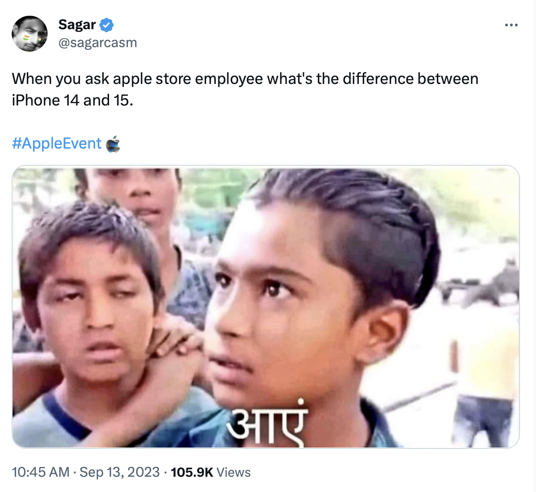Open the attached meme image
This screenshot has width=538, height=492.
point(265,307)
